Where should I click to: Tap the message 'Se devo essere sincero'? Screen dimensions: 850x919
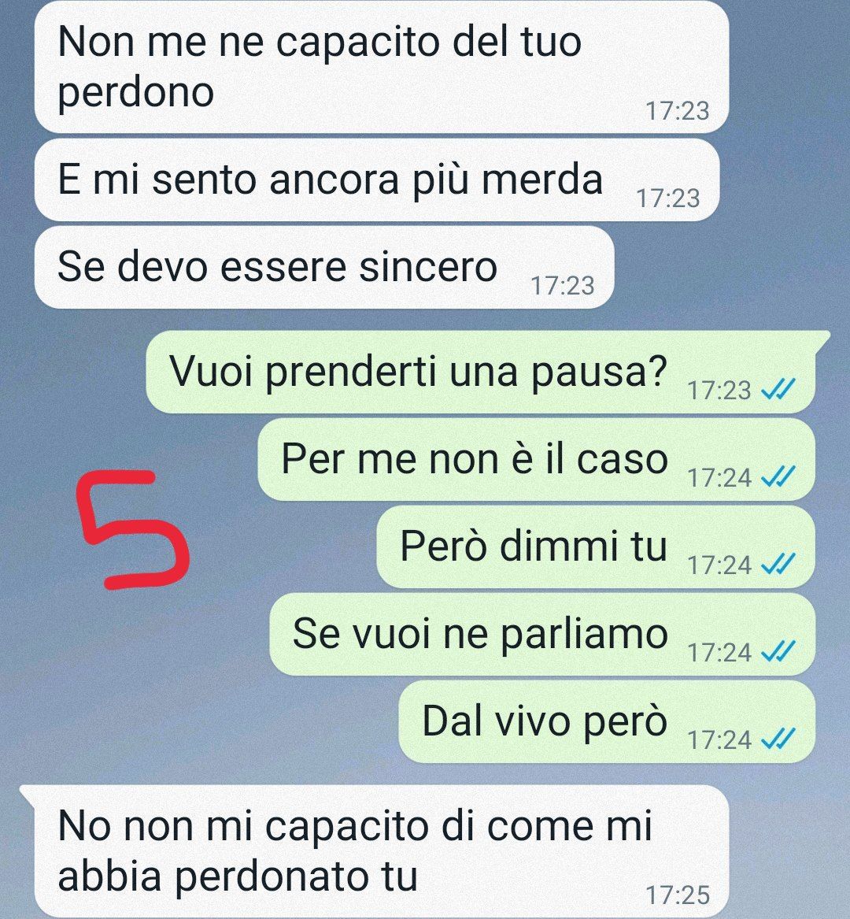[x=324, y=267]
